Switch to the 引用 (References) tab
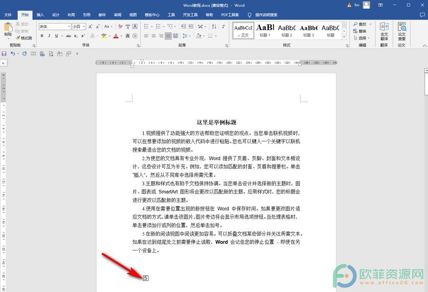428x292 pixels. tap(87, 15)
